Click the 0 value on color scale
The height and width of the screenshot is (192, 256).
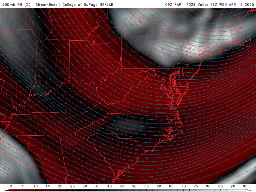click(11, 186)
